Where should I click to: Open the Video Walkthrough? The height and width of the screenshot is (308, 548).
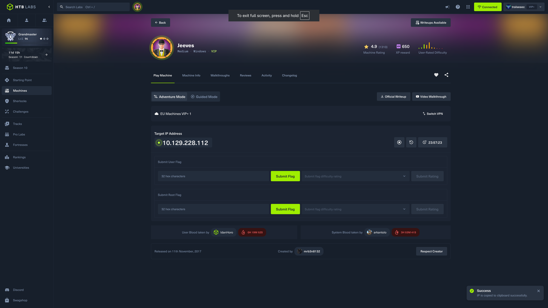tap(431, 97)
